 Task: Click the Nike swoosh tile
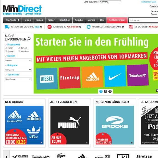tap(115, 76)
